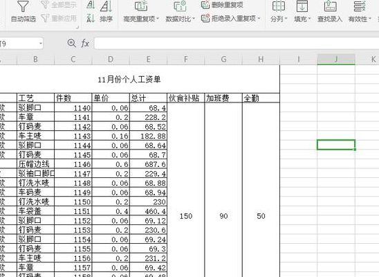Screen dimensions: 379x277
Task: Click the merged cell showing 50
Action: [261, 190]
